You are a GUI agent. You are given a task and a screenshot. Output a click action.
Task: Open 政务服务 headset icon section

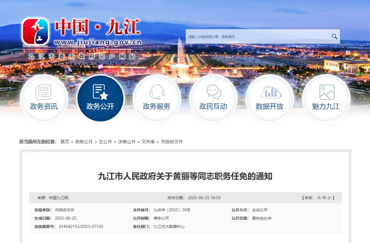tap(157, 98)
